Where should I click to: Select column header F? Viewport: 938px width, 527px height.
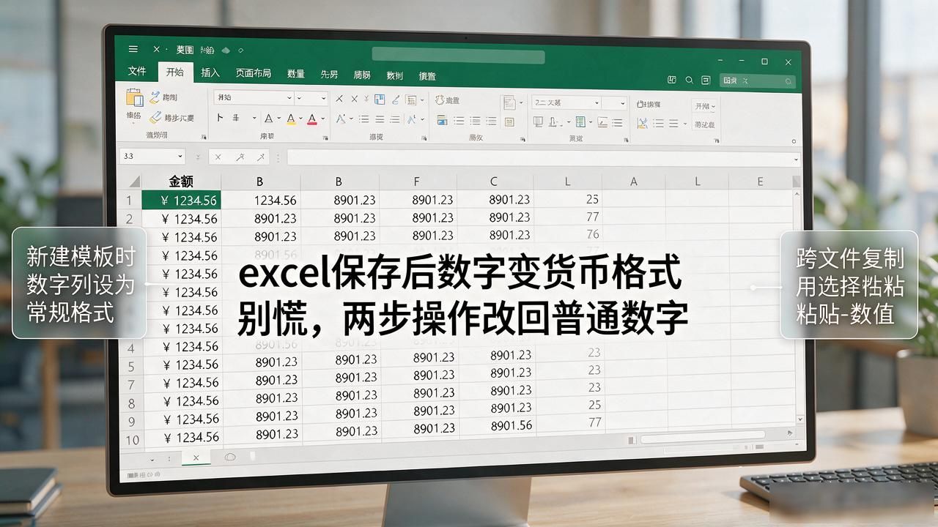click(417, 182)
